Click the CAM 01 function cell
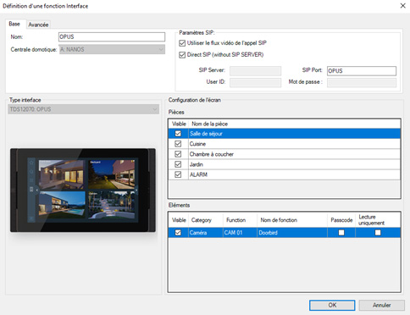Viewport: 410px width, 315px height. coord(240,233)
